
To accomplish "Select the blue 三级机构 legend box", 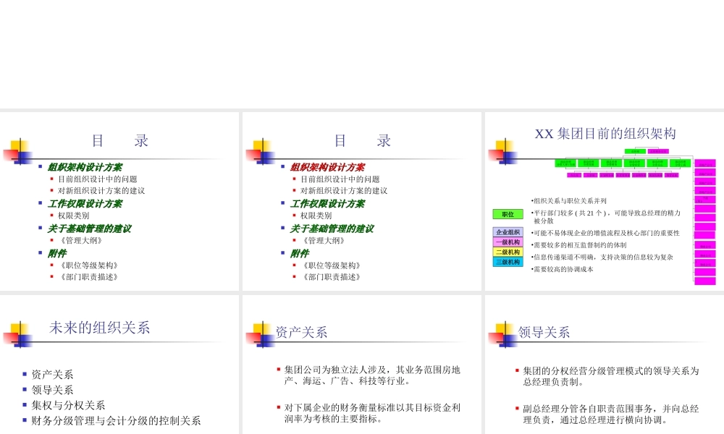I will point(508,261).
